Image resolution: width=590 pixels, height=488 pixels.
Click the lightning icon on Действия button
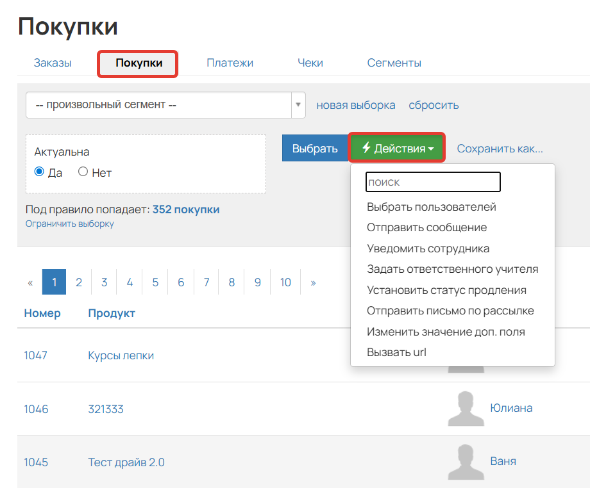click(x=365, y=147)
